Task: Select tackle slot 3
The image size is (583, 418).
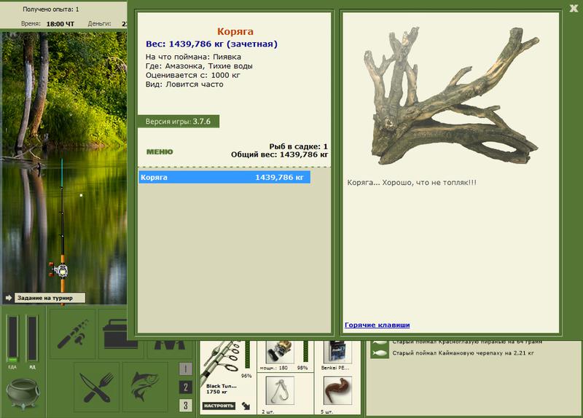Action: 186,405
